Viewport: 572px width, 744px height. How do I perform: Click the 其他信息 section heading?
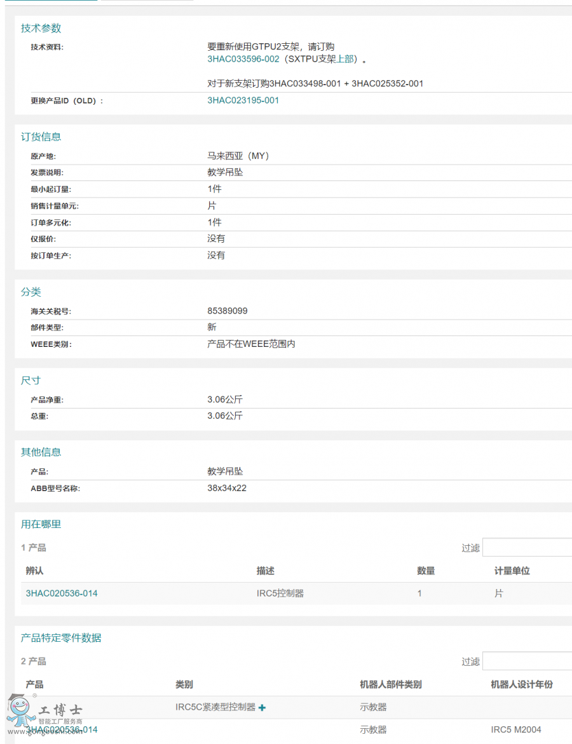click(x=41, y=452)
